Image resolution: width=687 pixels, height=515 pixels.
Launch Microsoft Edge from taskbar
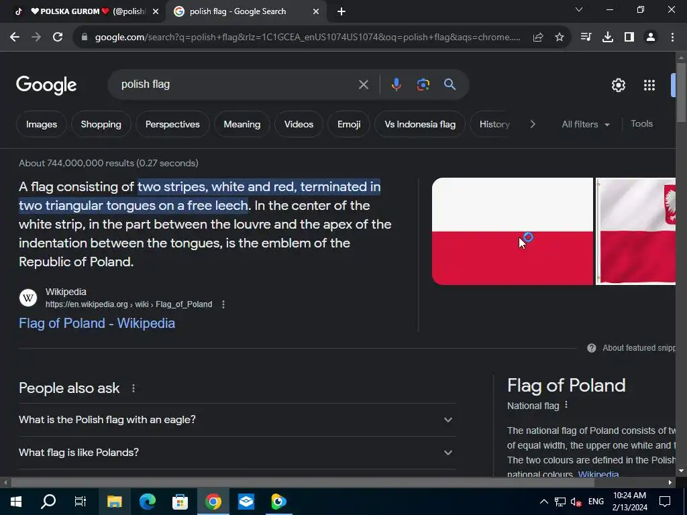tap(147, 502)
